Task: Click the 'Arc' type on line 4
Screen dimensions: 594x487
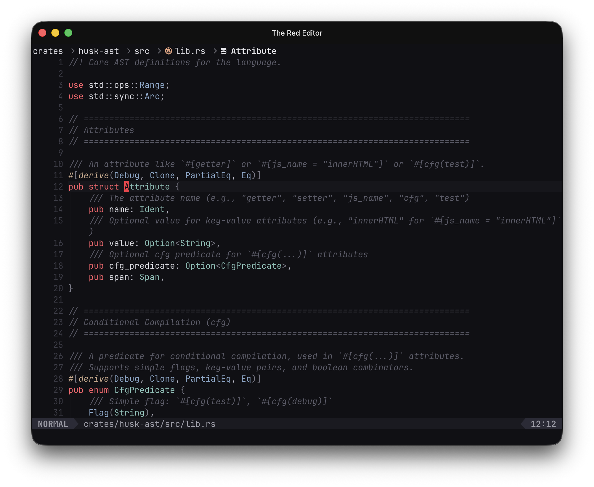Action: pos(152,96)
